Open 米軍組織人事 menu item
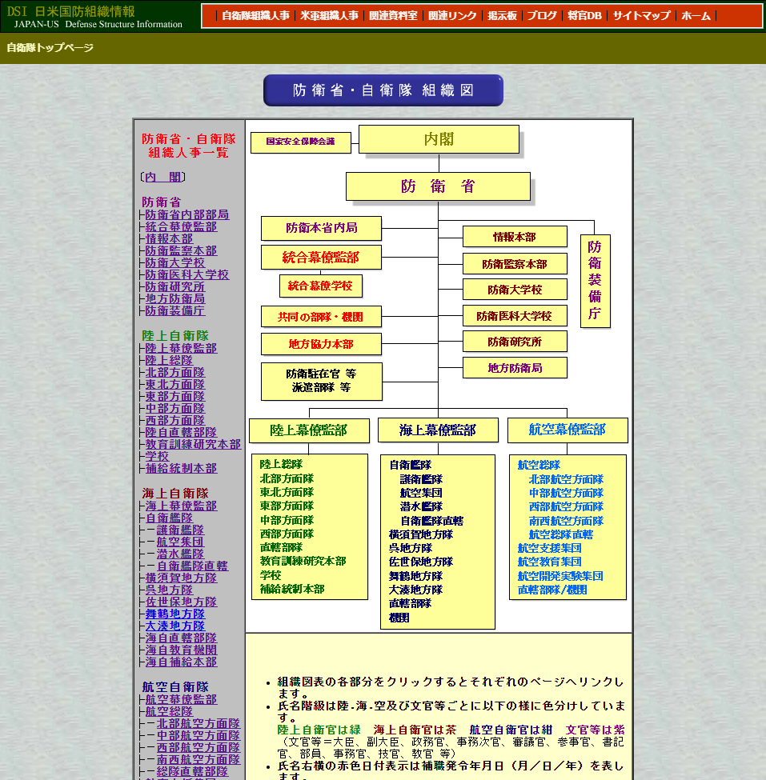 [x=329, y=16]
